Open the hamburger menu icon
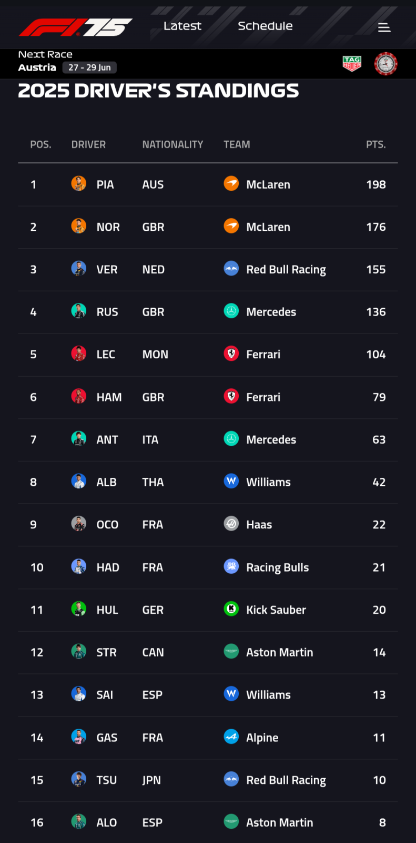The height and width of the screenshot is (843, 416). pos(384,27)
